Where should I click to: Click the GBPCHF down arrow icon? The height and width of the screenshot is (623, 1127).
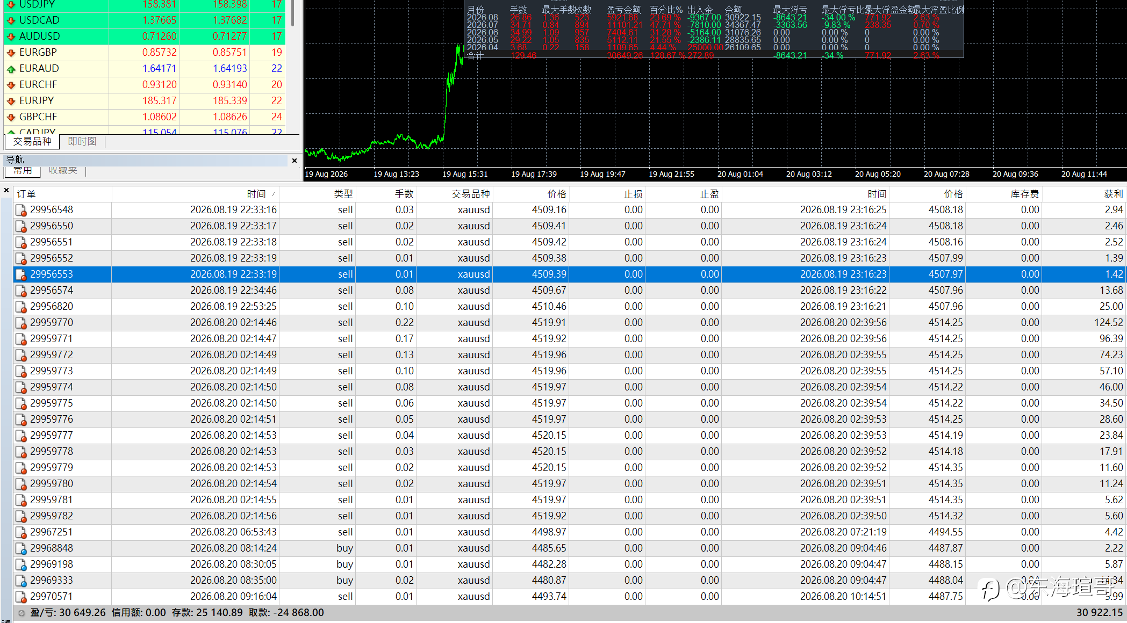tap(11, 117)
